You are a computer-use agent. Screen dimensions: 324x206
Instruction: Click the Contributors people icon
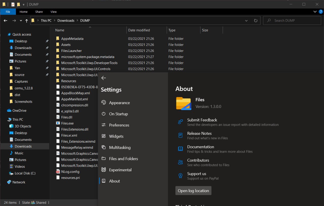coord(180,162)
